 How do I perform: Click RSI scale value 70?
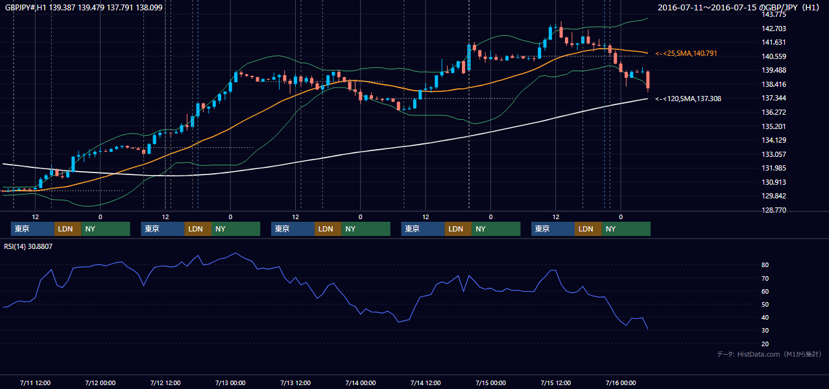point(765,278)
